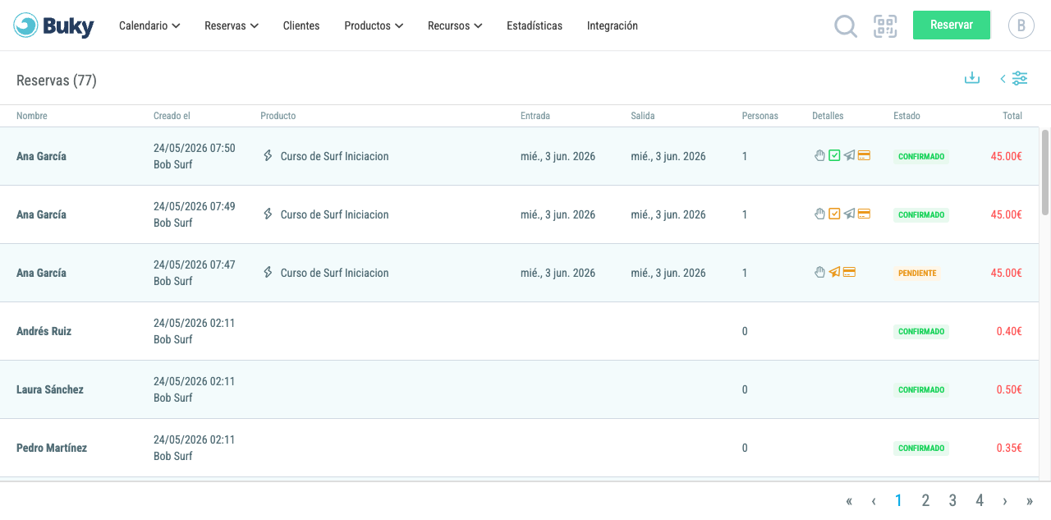The width and height of the screenshot is (1051, 520).
Task: Sort by Salida column header
Action: [x=643, y=116]
